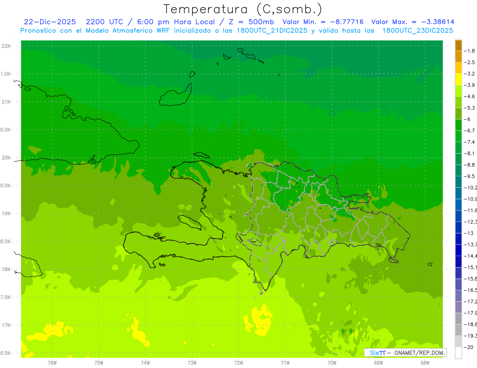477x368 pixels.
Task: Select the date text "22-Dic-2025"
Action: pyautogui.click(x=50, y=22)
